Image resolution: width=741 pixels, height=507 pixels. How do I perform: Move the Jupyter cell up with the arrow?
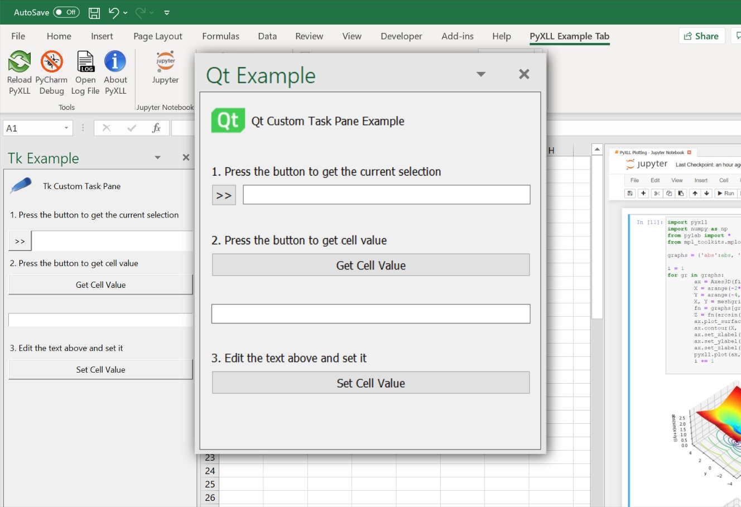coord(695,194)
